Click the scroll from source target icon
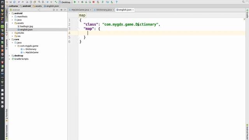This screenshot has width=249, height=140. click(x=54, y=10)
